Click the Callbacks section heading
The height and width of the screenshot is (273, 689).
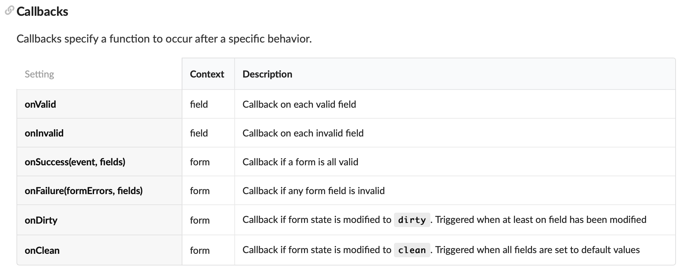tap(42, 12)
